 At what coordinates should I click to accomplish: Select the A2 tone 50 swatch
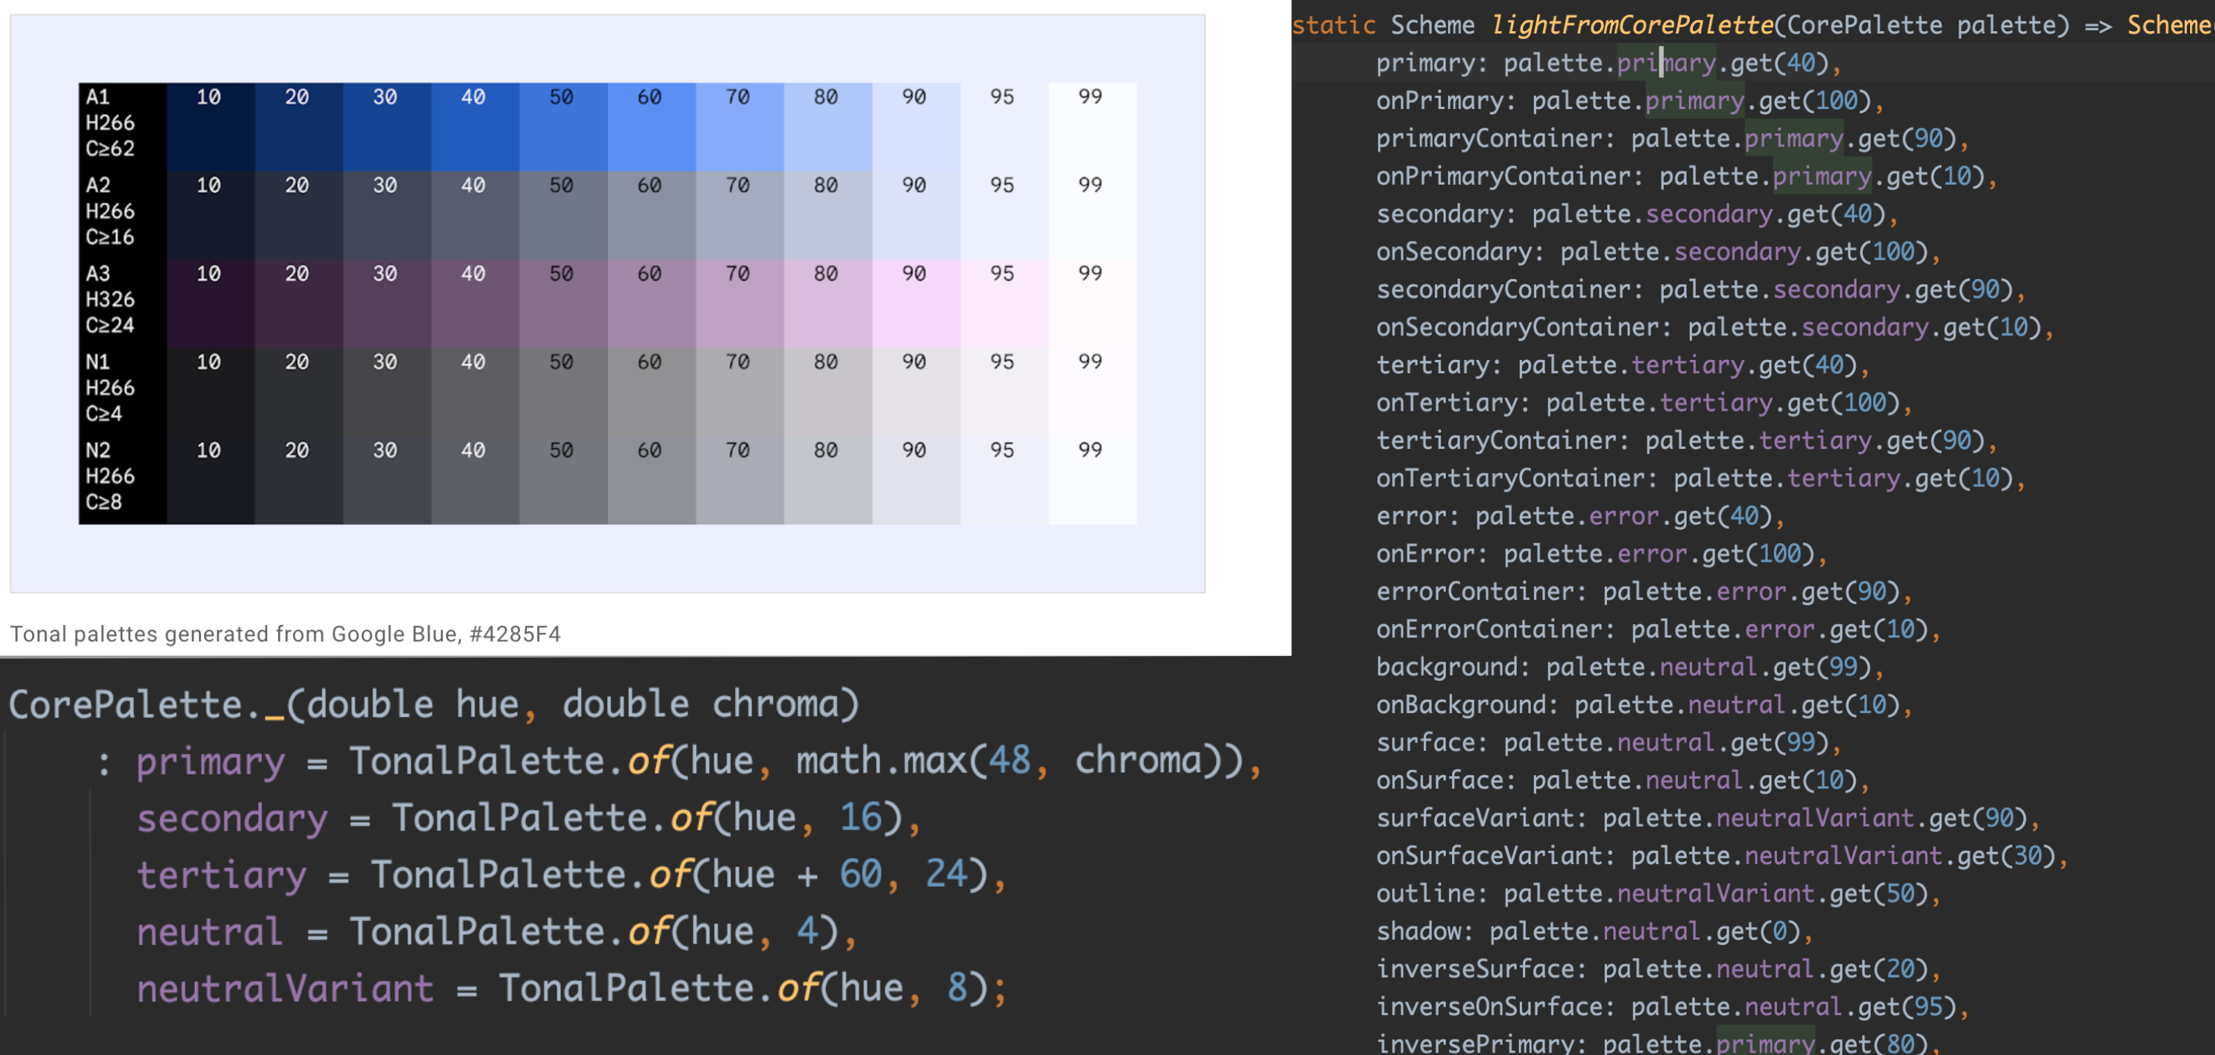click(x=563, y=215)
